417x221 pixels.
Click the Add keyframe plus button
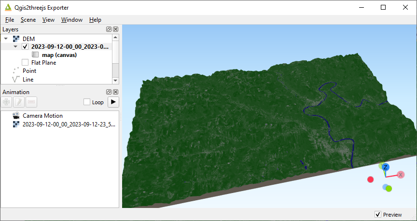[6, 102]
